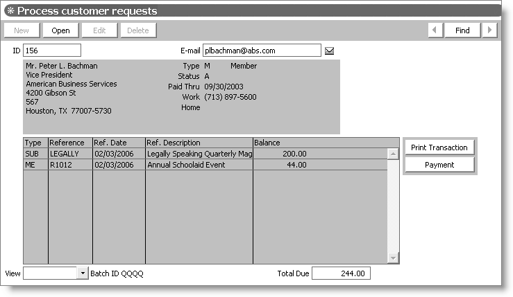Click the asterisk icon in title bar

point(11,11)
